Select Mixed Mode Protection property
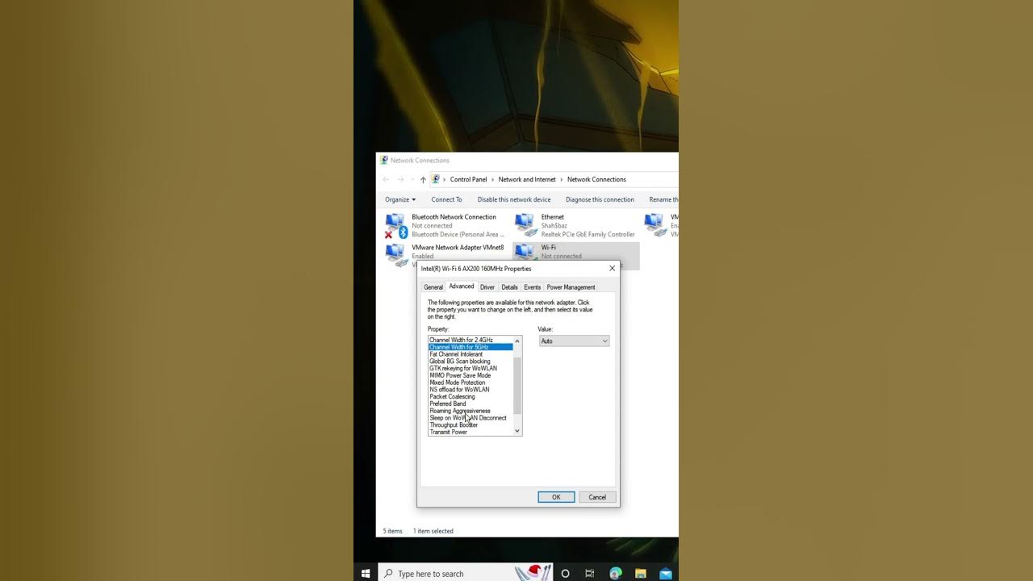The image size is (1033, 581). click(470, 382)
